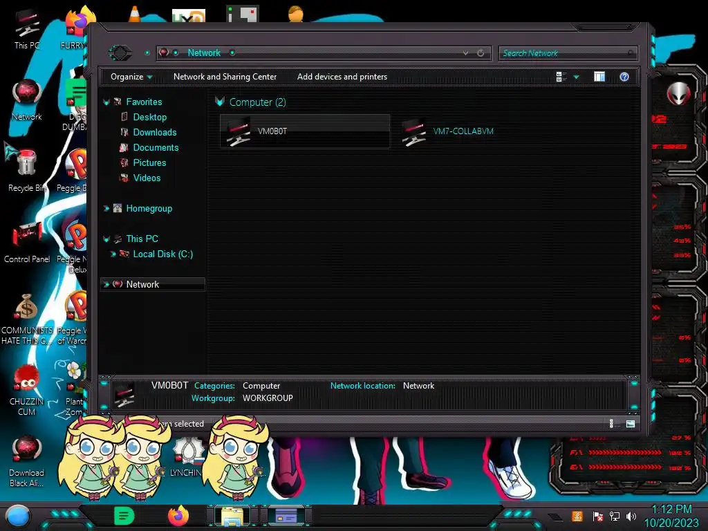Viewport: 708px width, 531px height.
Task: Select Desktop under Favorites
Action: pyautogui.click(x=150, y=117)
